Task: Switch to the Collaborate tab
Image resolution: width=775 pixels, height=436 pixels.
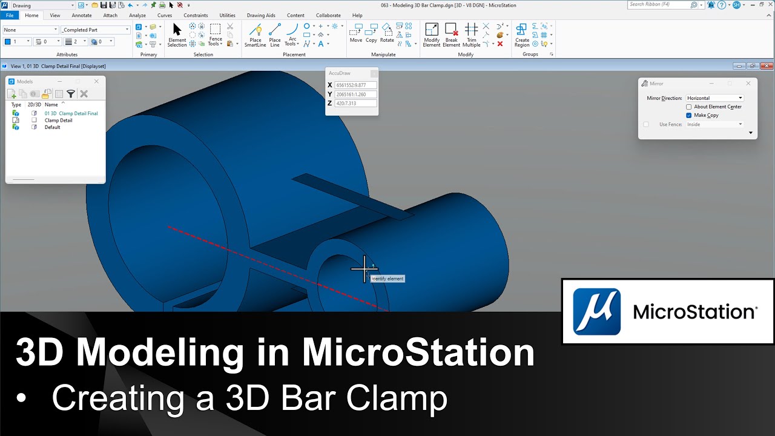Action: tap(328, 15)
